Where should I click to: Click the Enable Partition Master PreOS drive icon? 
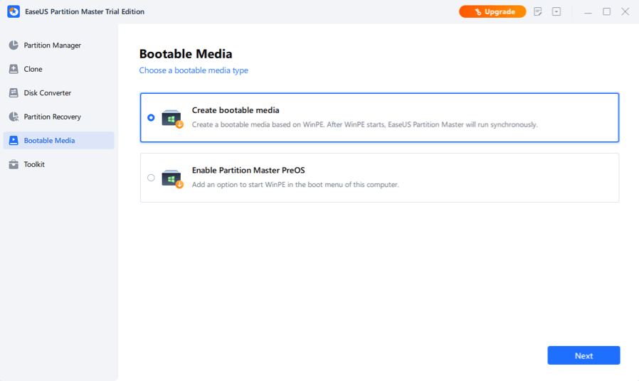(171, 178)
